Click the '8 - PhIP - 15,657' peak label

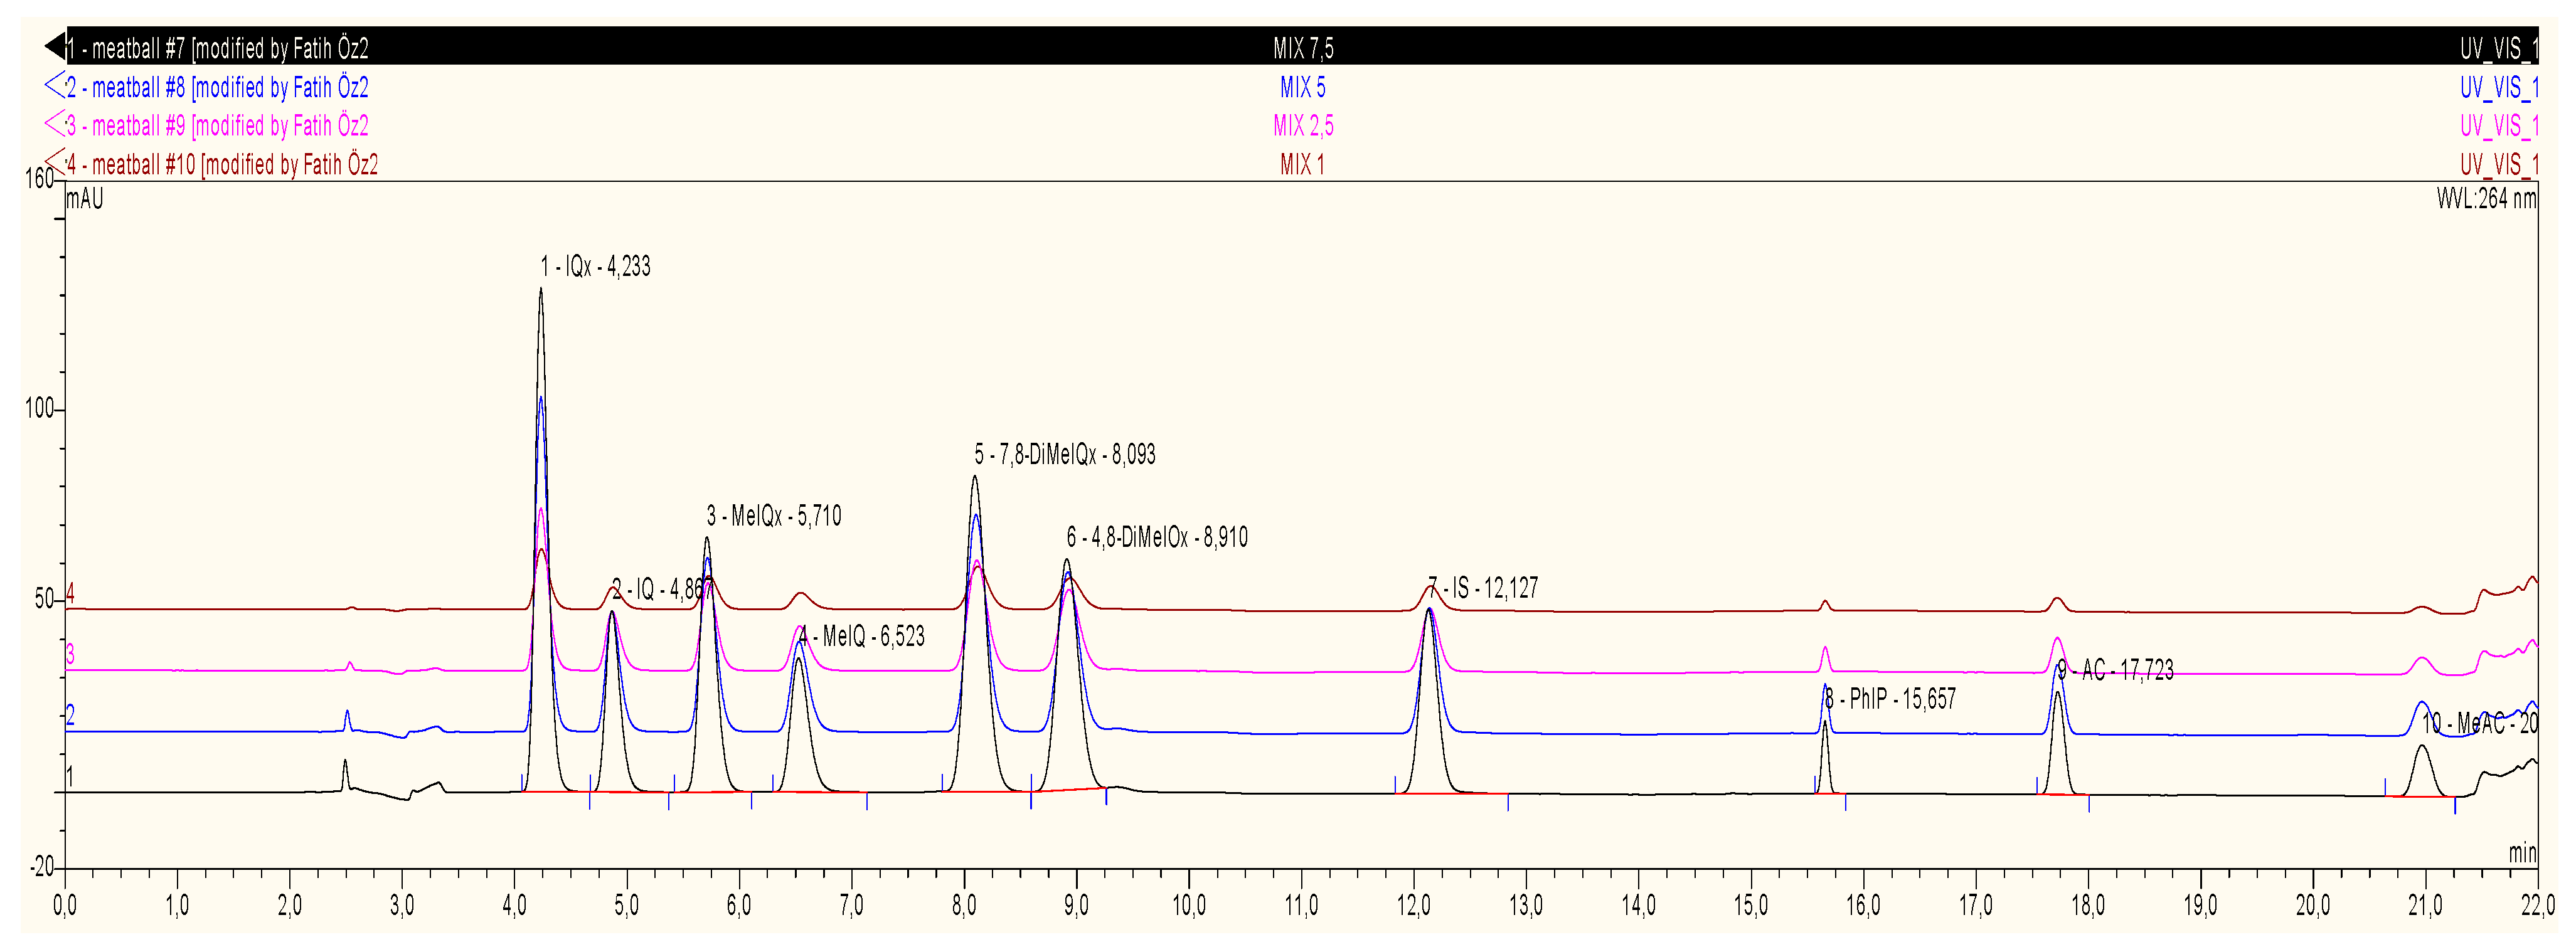pyautogui.click(x=1890, y=699)
